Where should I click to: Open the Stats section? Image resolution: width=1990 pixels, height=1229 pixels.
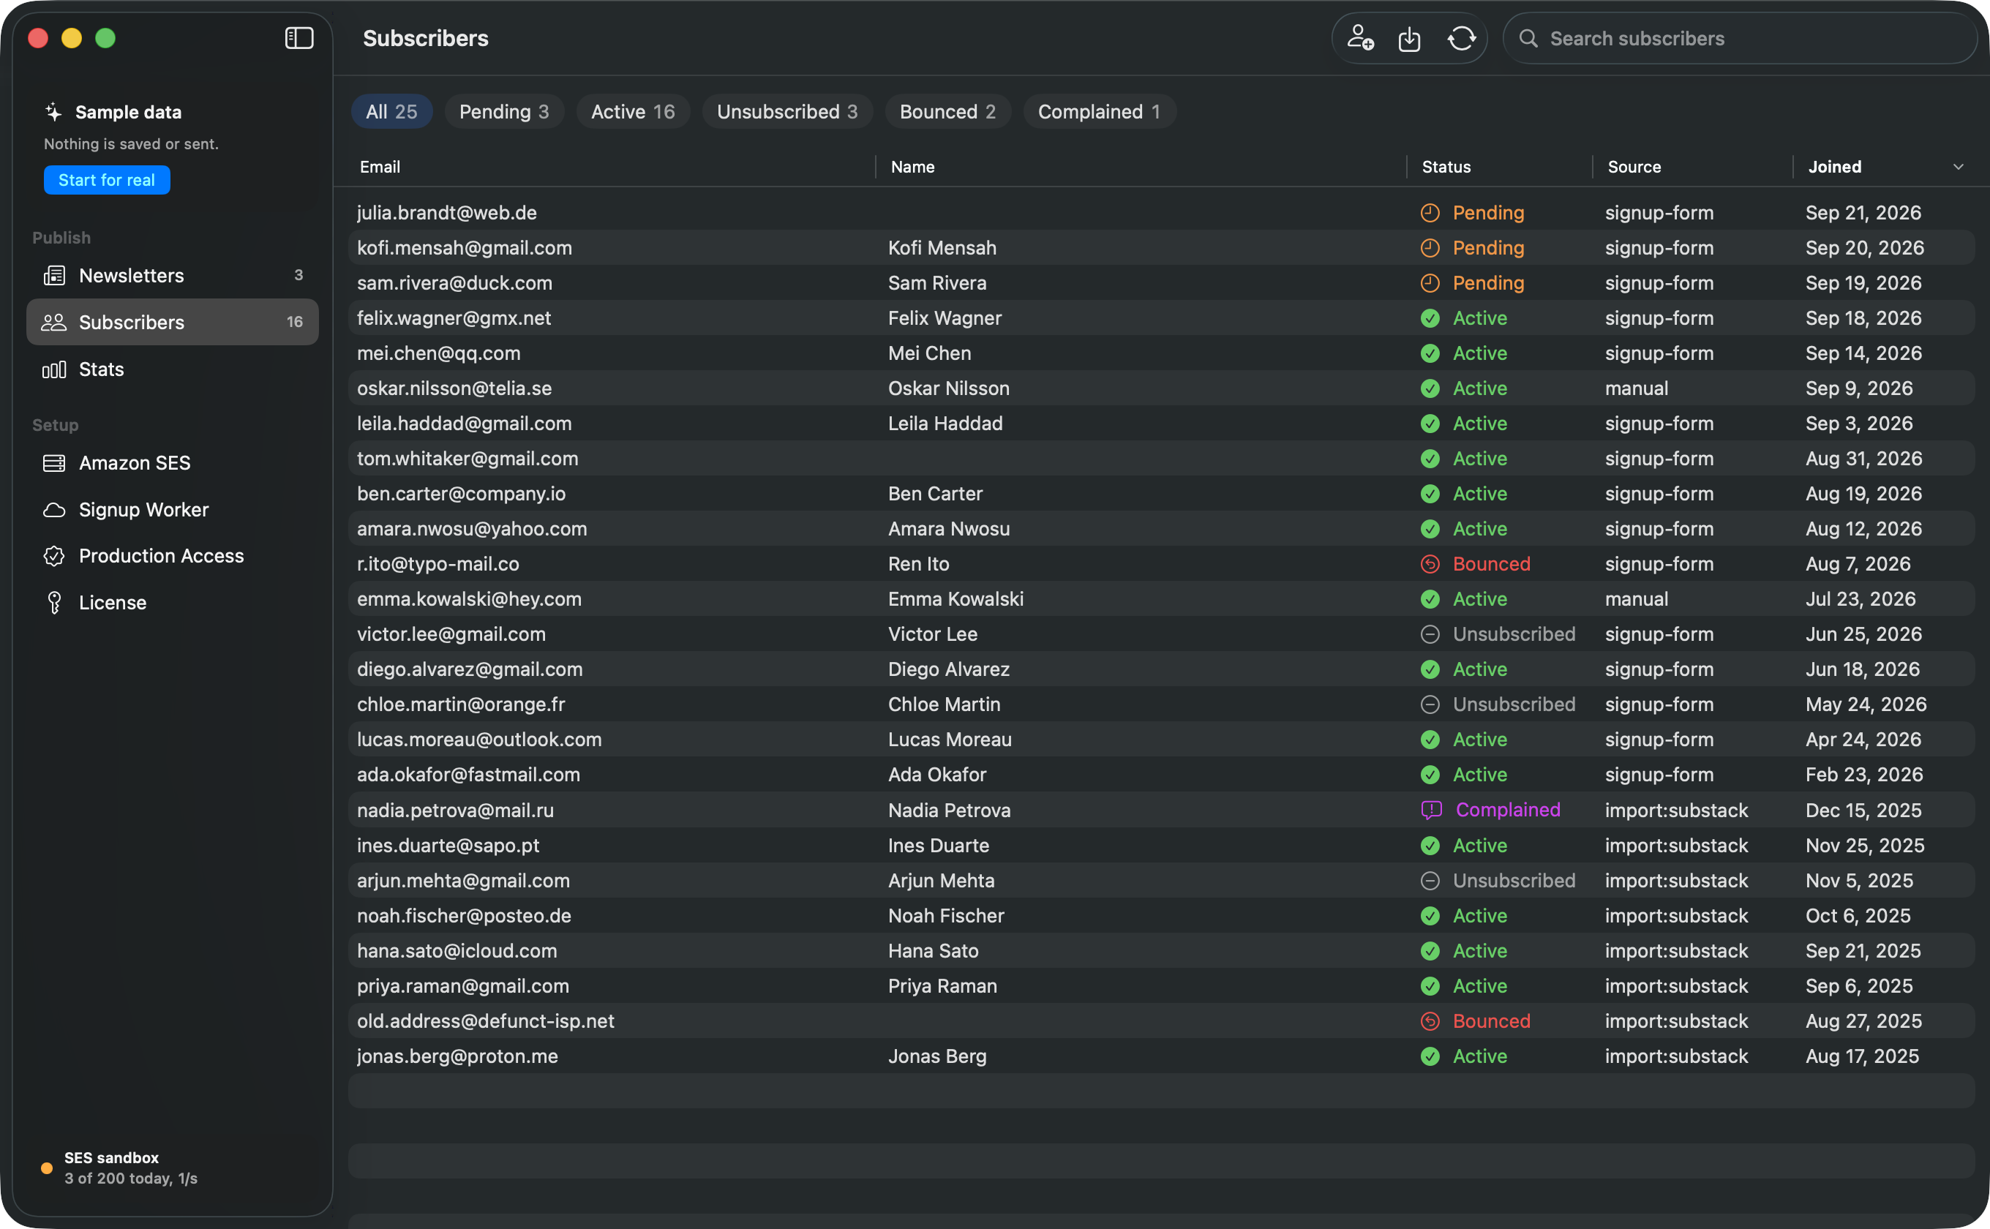click(173, 369)
